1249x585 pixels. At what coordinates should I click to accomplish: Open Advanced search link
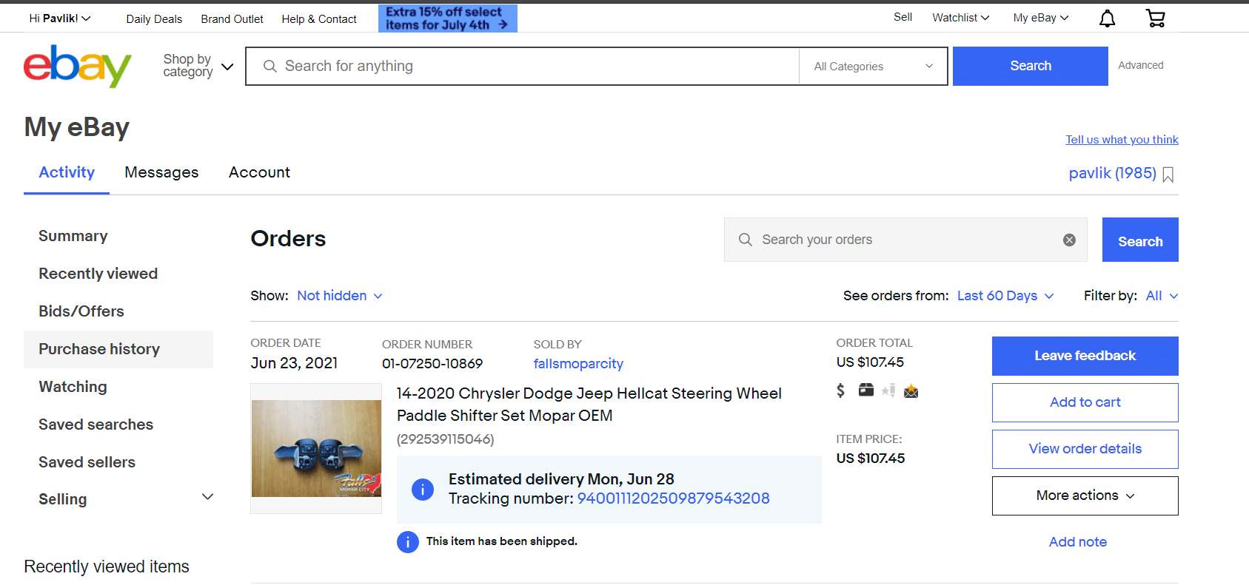coord(1141,65)
